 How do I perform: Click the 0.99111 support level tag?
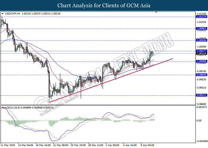tap(201, 95)
